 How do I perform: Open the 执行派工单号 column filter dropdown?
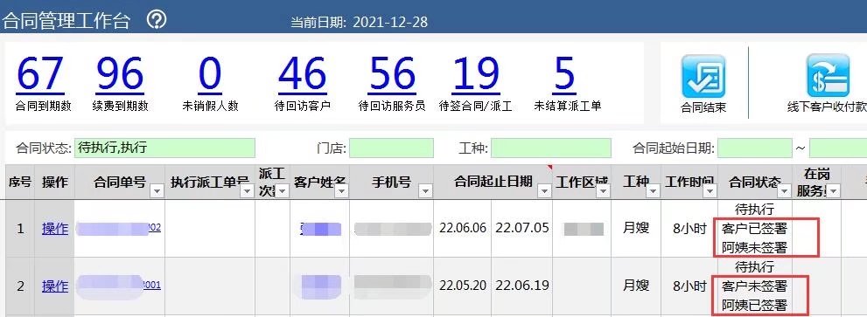(x=247, y=191)
